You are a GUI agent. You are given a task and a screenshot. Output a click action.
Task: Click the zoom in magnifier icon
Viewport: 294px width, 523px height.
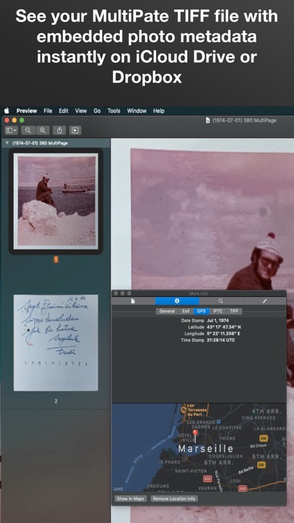coord(42,130)
